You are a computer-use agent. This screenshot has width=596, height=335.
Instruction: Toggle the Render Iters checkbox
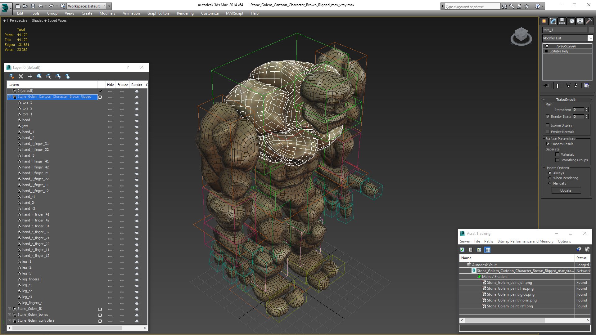[x=548, y=117]
